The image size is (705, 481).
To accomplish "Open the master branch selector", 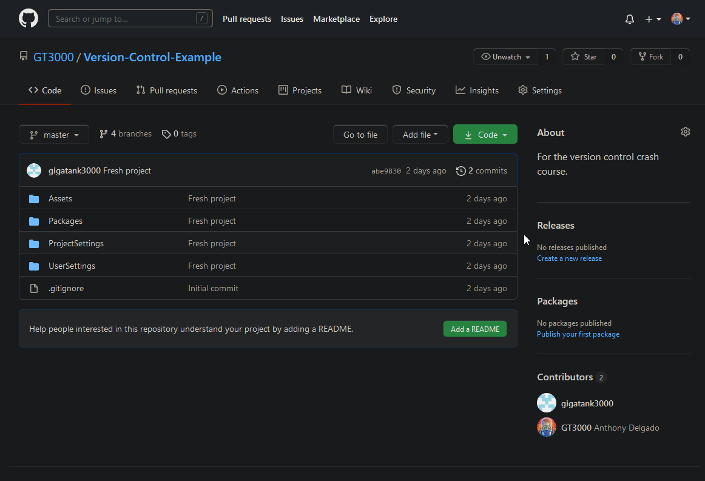I will pyautogui.click(x=54, y=135).
